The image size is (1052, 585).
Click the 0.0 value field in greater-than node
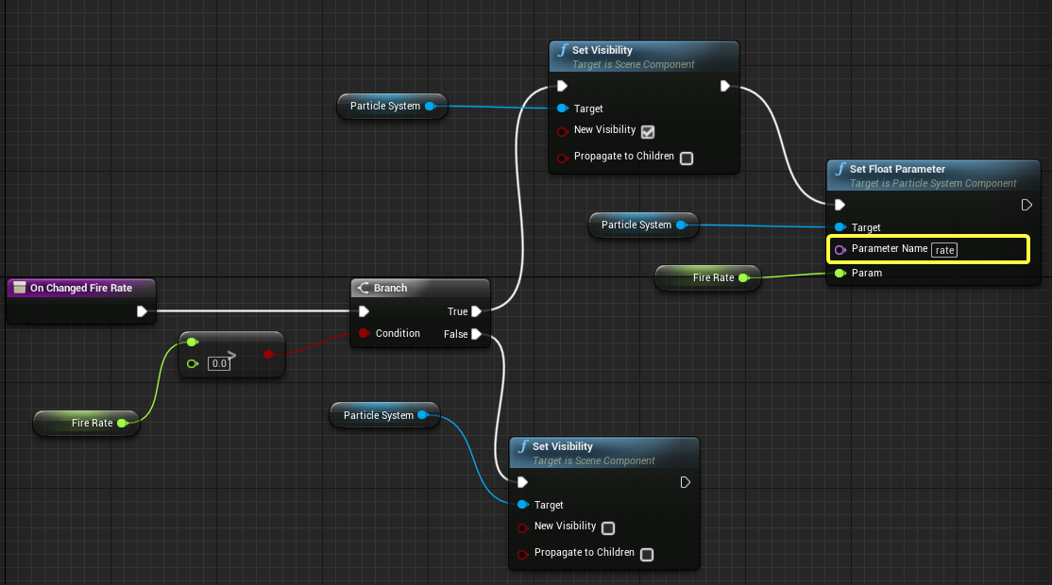(219, 363)
